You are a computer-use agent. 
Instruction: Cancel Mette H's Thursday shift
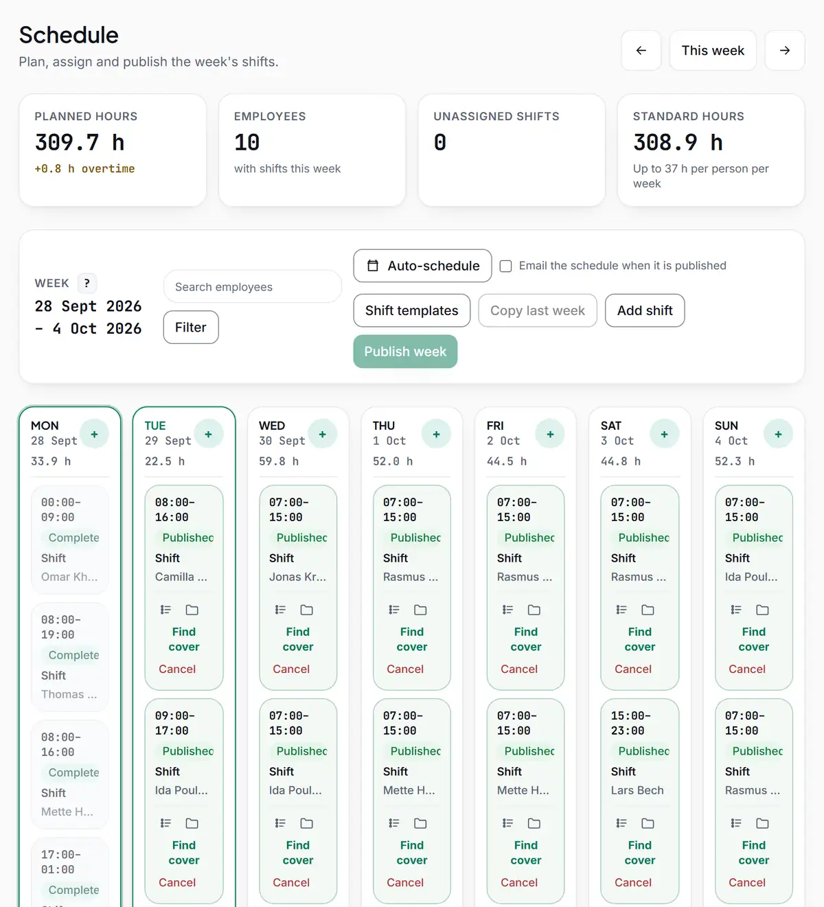coord(405,882)
